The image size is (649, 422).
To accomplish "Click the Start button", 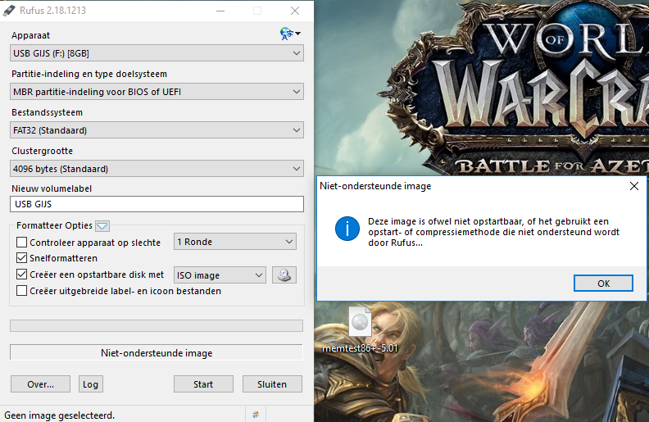I will click(203, 384).
